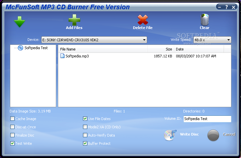Click the 1857.12 KB size value

coord(163,56)
